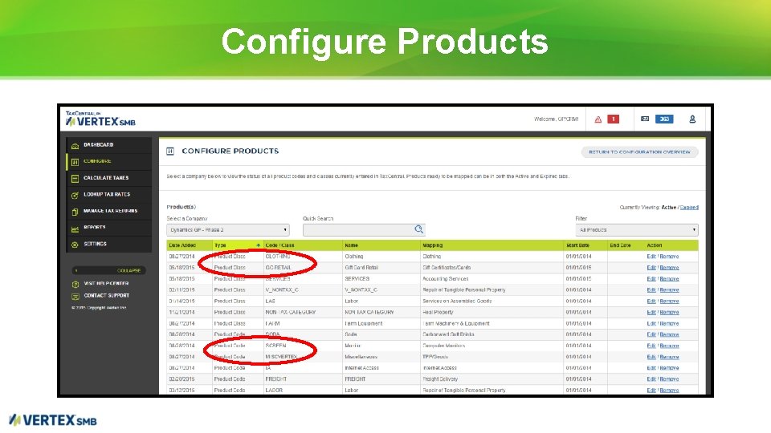The image size is (771, 433).
Task: Click the Manage Tax Returns documents icon
Action: pos(75,212)
